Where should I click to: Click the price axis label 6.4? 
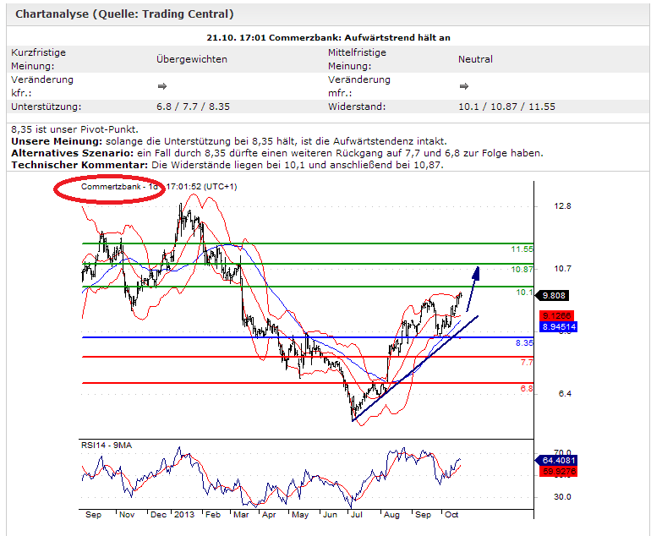click(565, 394)
